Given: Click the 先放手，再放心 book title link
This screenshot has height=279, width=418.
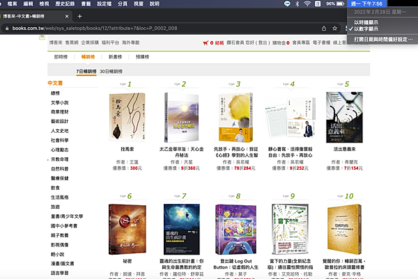Looking at the screenshot, I should pos(236,152).
